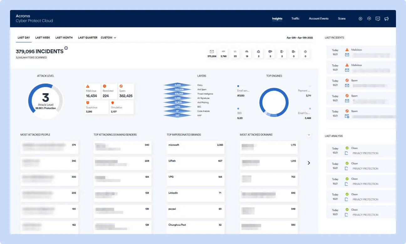Click the Restricted tile with 224
Viewport: 406px width, 244px height.
(109, 91)
